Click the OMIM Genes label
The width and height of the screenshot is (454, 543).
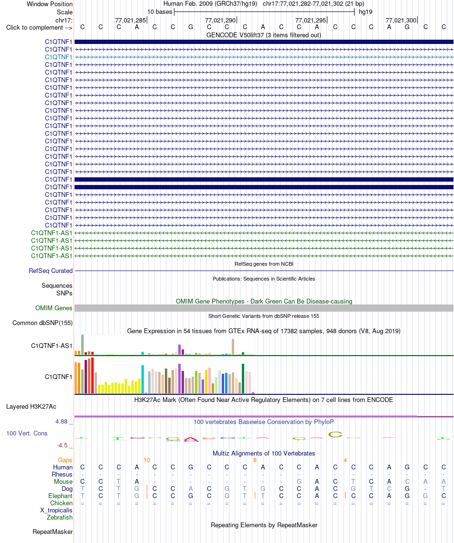click(x=54, y=308)
